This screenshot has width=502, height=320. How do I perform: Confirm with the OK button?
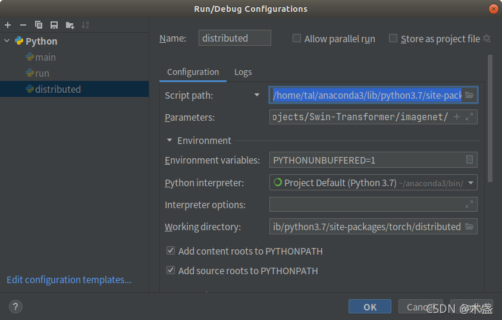(370, 306)
